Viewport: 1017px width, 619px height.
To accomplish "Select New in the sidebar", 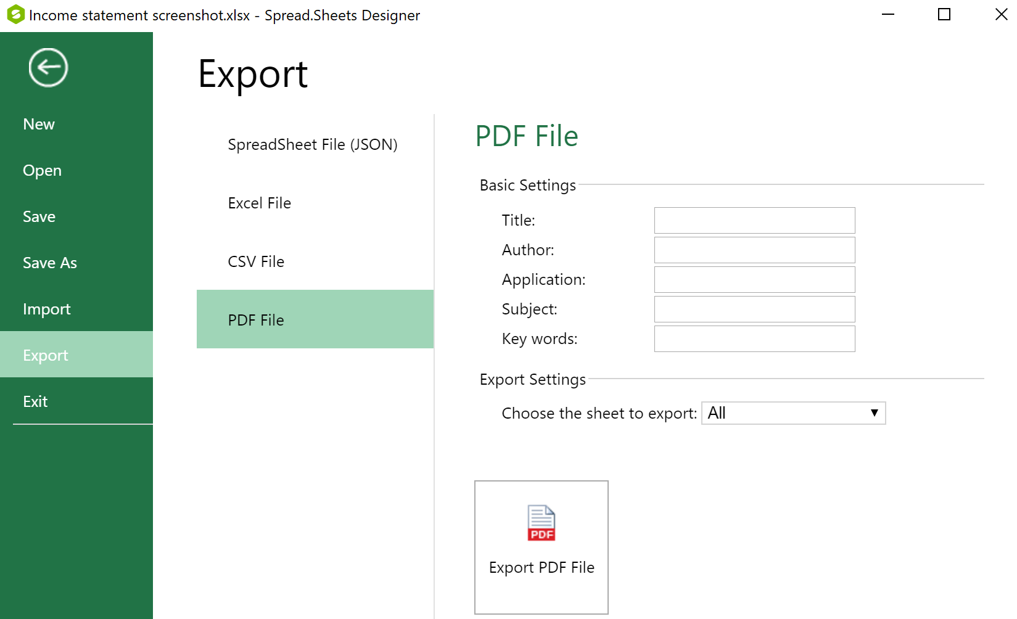I will pos(39,124).
